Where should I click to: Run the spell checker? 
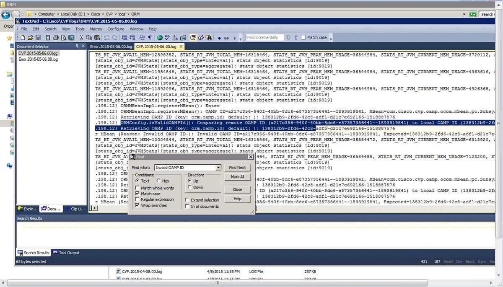tap(167, 38)
